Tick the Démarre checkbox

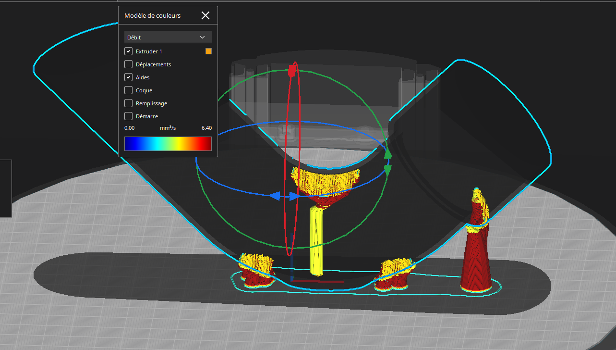(129, 116)
